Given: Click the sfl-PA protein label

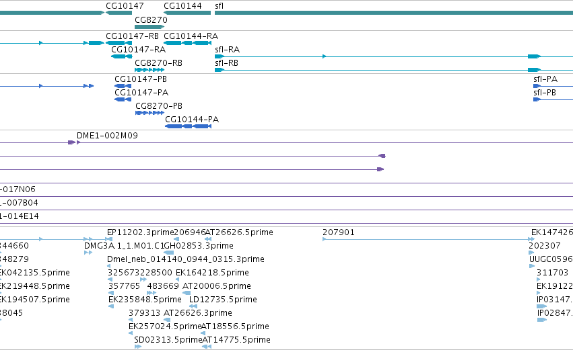Looking at the screenshot, I should (545, 79).
